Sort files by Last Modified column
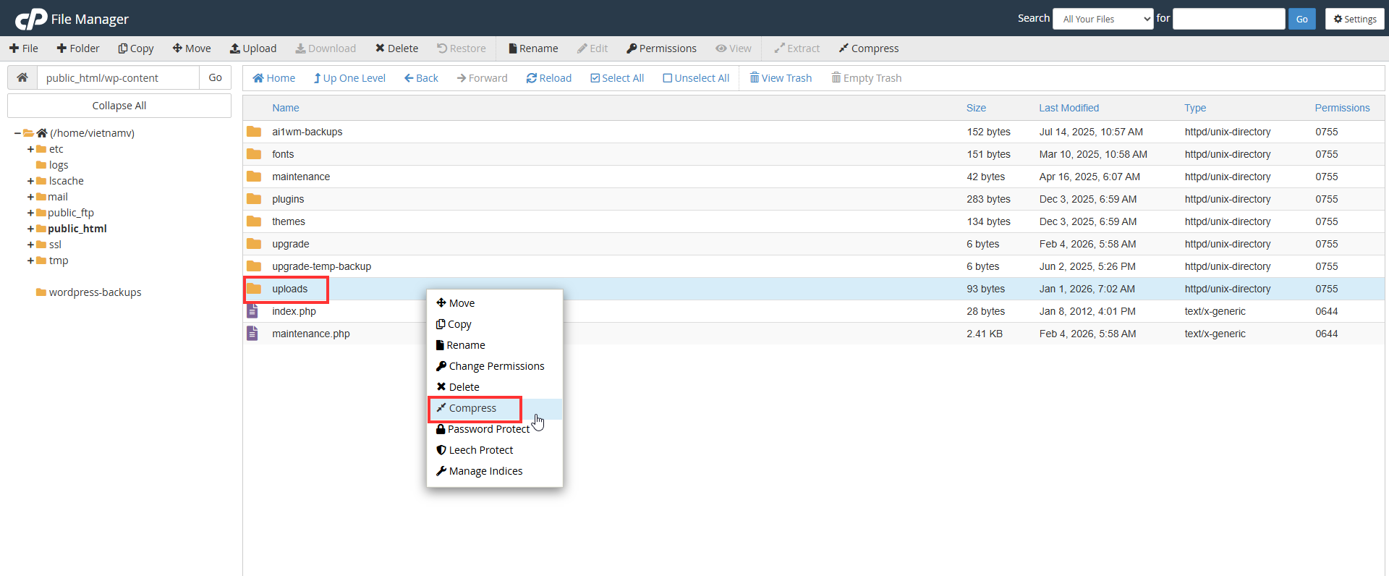1389x576 pixels. (1069, 108)
